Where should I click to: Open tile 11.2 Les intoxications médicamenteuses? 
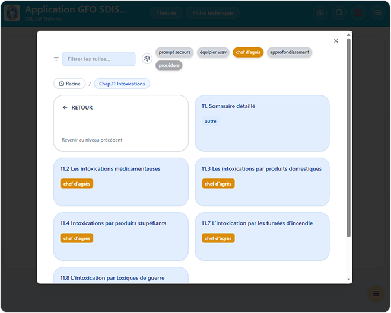(x=121, y=181)
